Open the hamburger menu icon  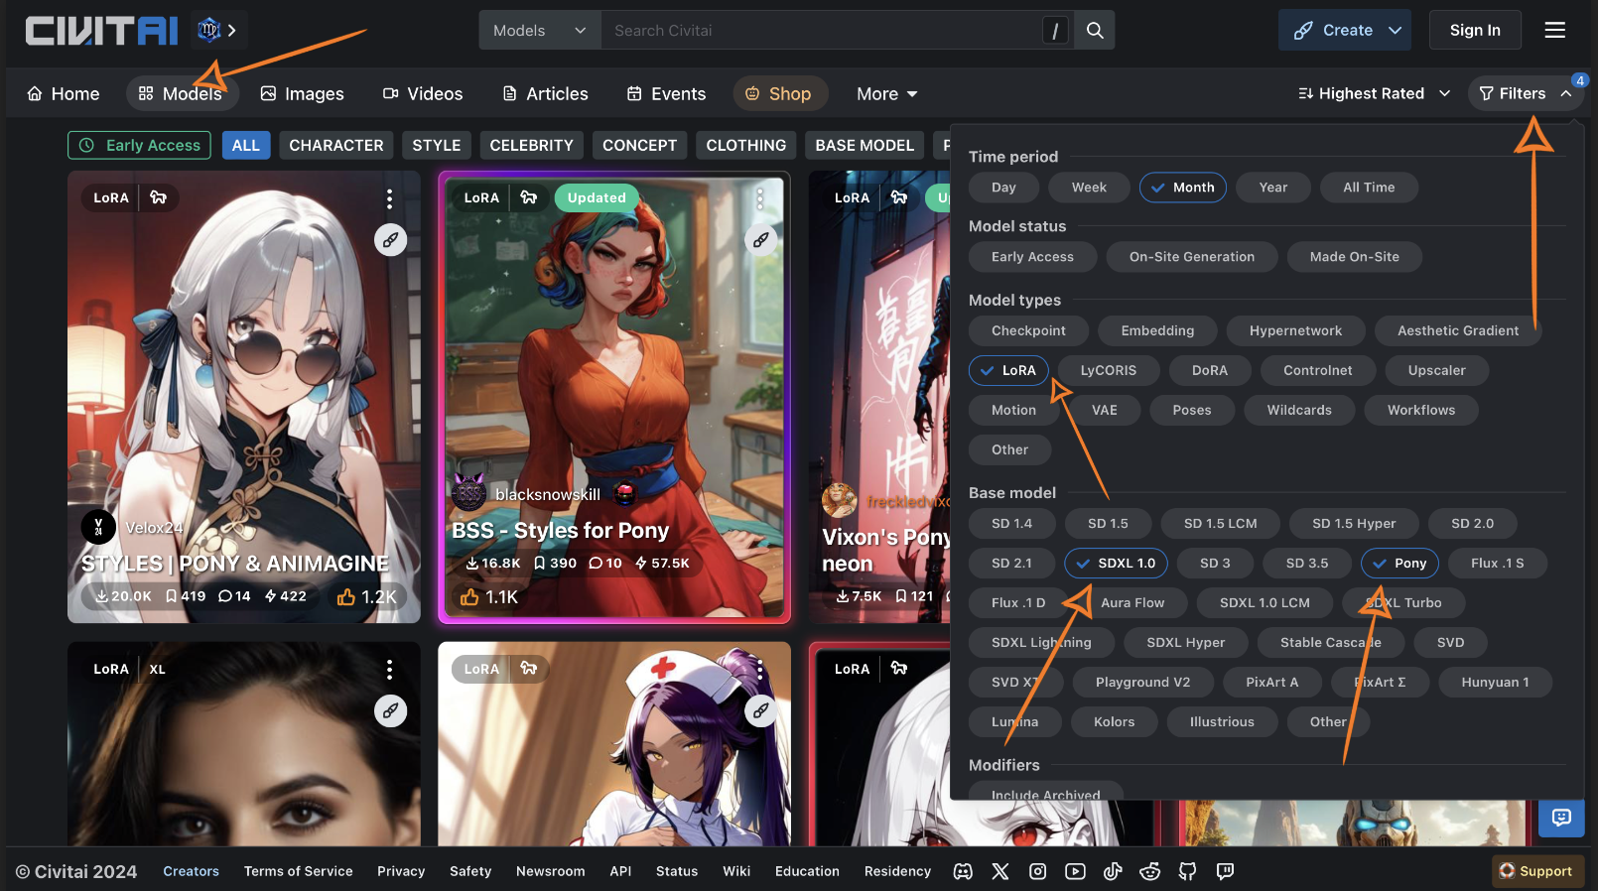[1554, 31]
